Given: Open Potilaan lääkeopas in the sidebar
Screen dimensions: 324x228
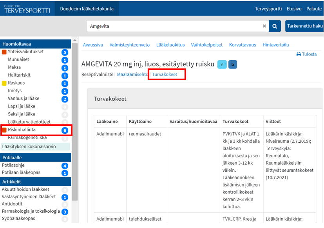Looking at the screenshot, I should coord(21,172).
